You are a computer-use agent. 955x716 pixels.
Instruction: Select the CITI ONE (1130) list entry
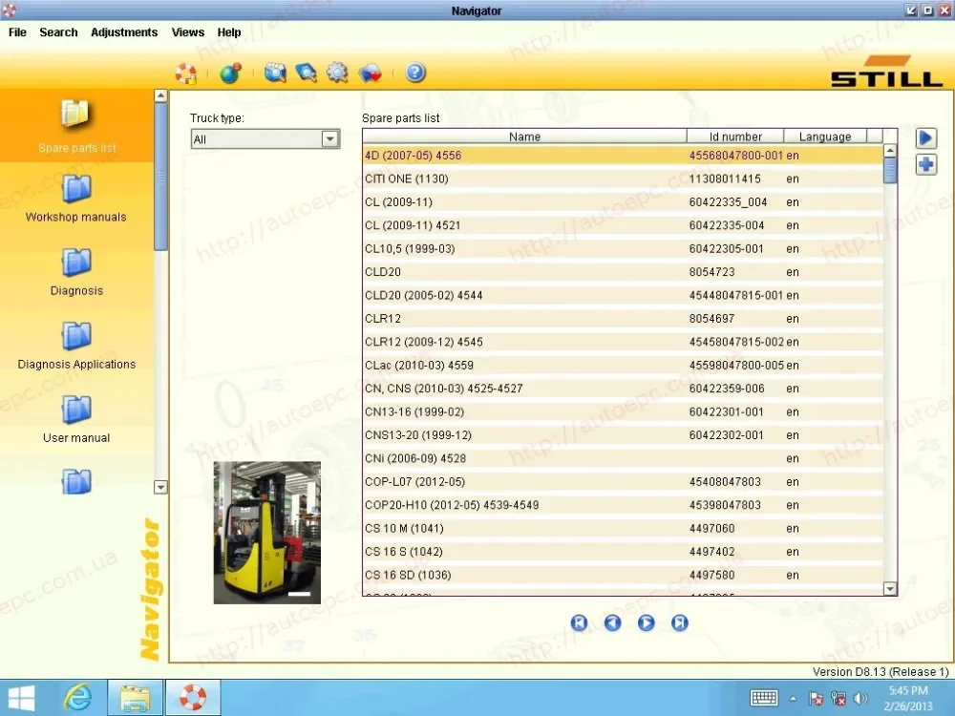pyautogui.click(x=623, y=179)
